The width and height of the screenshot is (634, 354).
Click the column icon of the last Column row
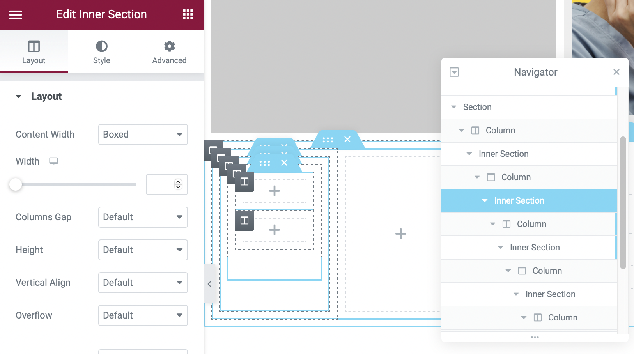(x=538, y=318)
